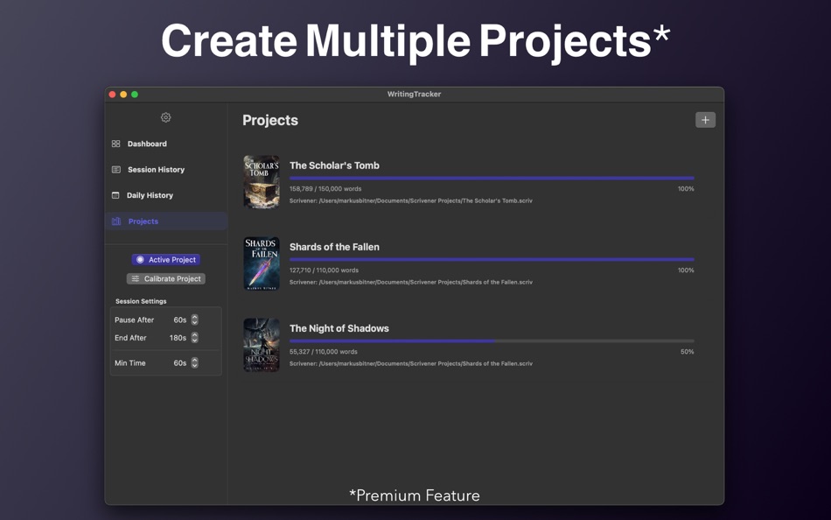
Task: Click the Active Project radio indicator
Action: pyautogui.click(x=139, y=259)
